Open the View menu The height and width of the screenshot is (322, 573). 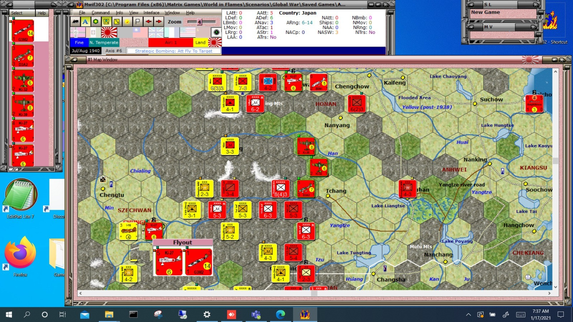click(134, 13)
